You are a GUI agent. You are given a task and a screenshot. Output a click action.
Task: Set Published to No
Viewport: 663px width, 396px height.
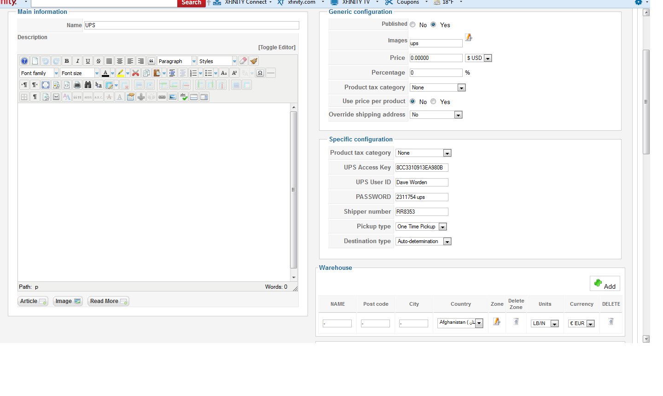pyautogui.click(x=413, y=25)
